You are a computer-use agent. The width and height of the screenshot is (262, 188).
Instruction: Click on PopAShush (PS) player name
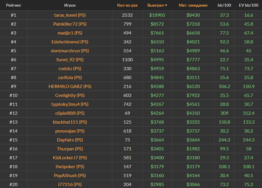click(x=70, y=176)
